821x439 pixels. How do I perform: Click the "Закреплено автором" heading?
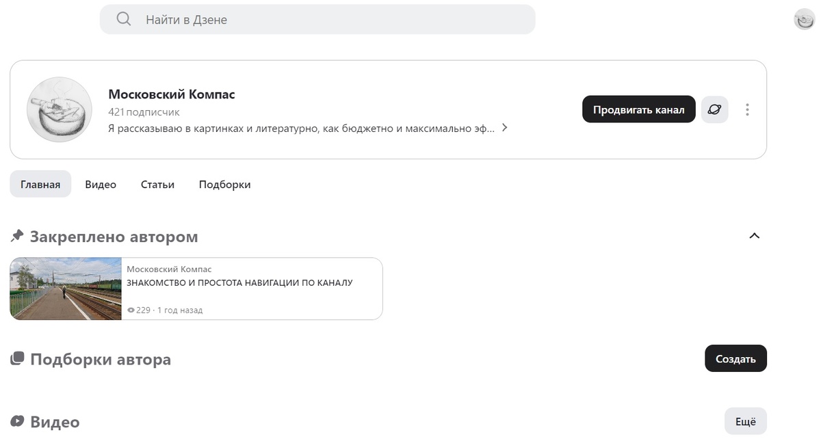114,237
